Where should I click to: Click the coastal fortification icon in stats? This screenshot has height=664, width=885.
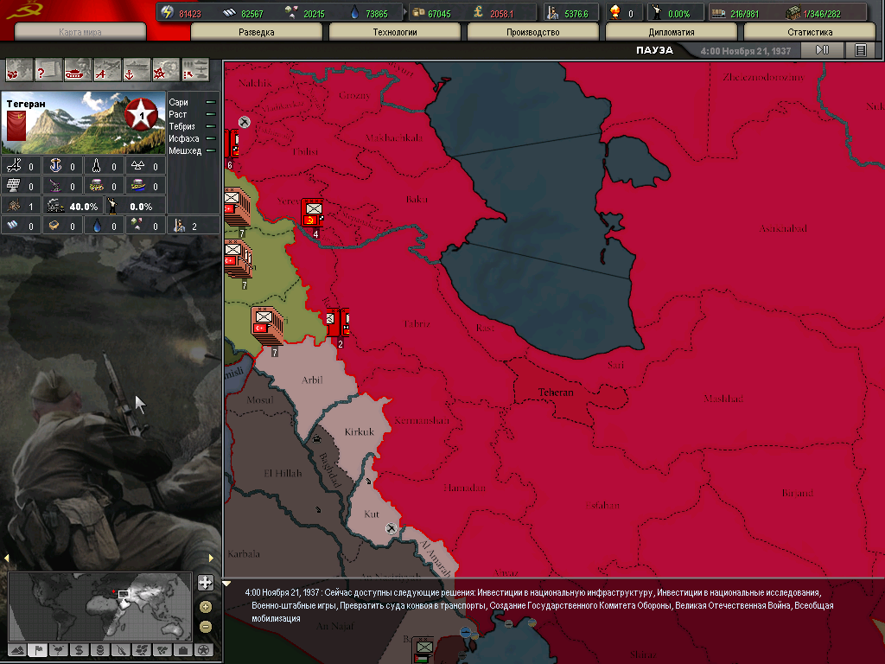click(138, 185)
